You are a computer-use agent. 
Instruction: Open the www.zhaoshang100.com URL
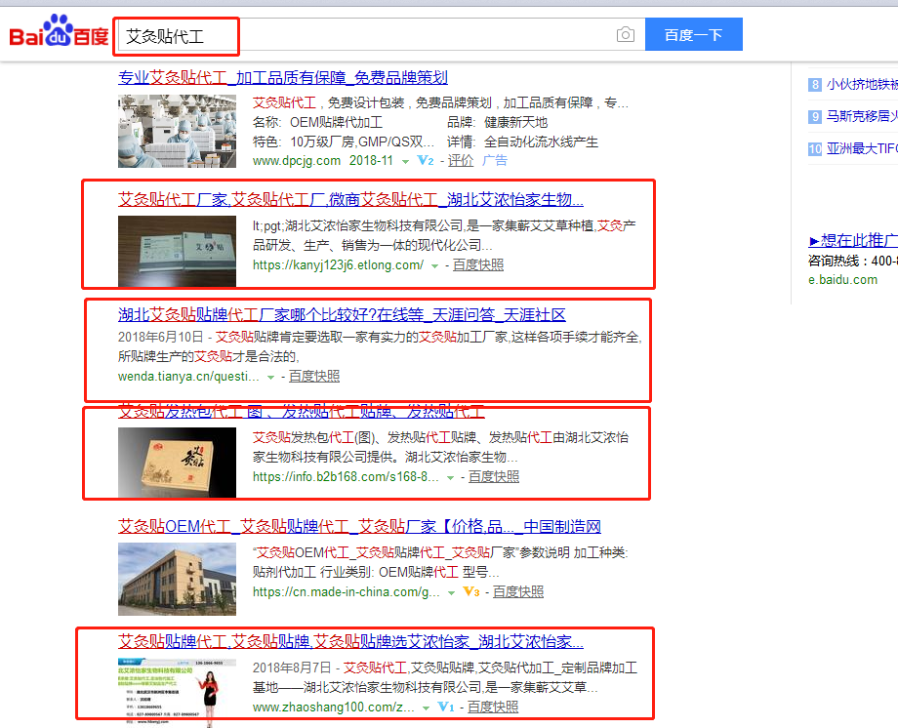click(x=333, y=708)
